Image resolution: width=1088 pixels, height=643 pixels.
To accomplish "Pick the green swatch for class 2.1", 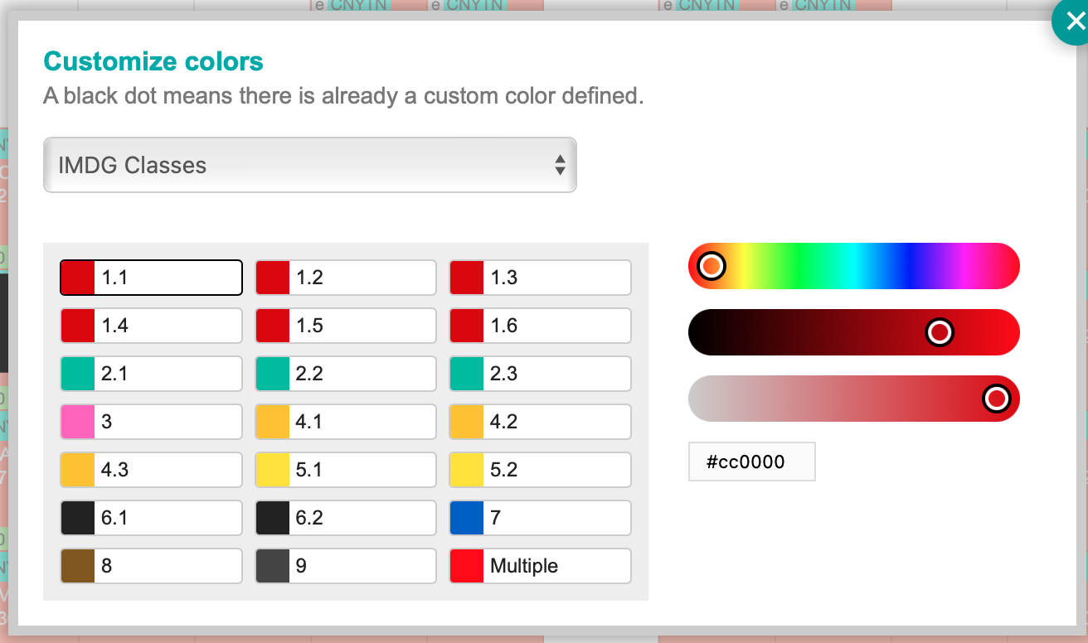I will (77, 374).
